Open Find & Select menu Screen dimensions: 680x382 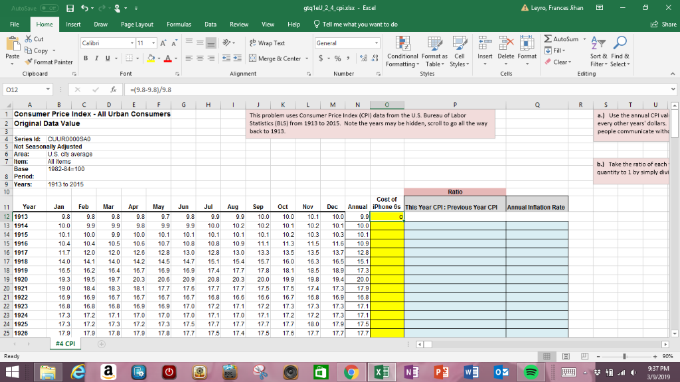pyautogui.click(x=620, y=52)
